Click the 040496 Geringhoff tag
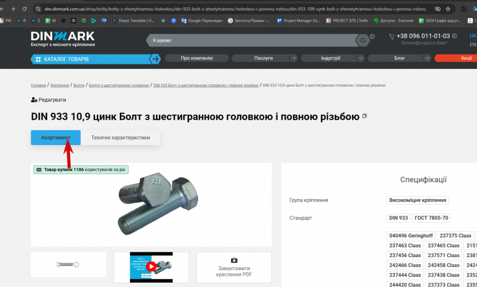This screenshot has width=477, height=287. pos(411,236)
